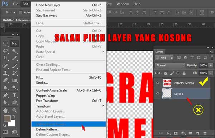Delete layer using trash icon
Image resolution: width=215 pixels, height=138 pixels.
pos(205,133)
